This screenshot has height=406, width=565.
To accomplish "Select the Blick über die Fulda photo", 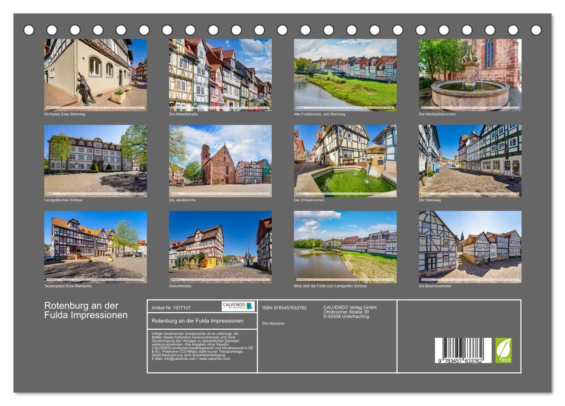I will click(345, 247).
